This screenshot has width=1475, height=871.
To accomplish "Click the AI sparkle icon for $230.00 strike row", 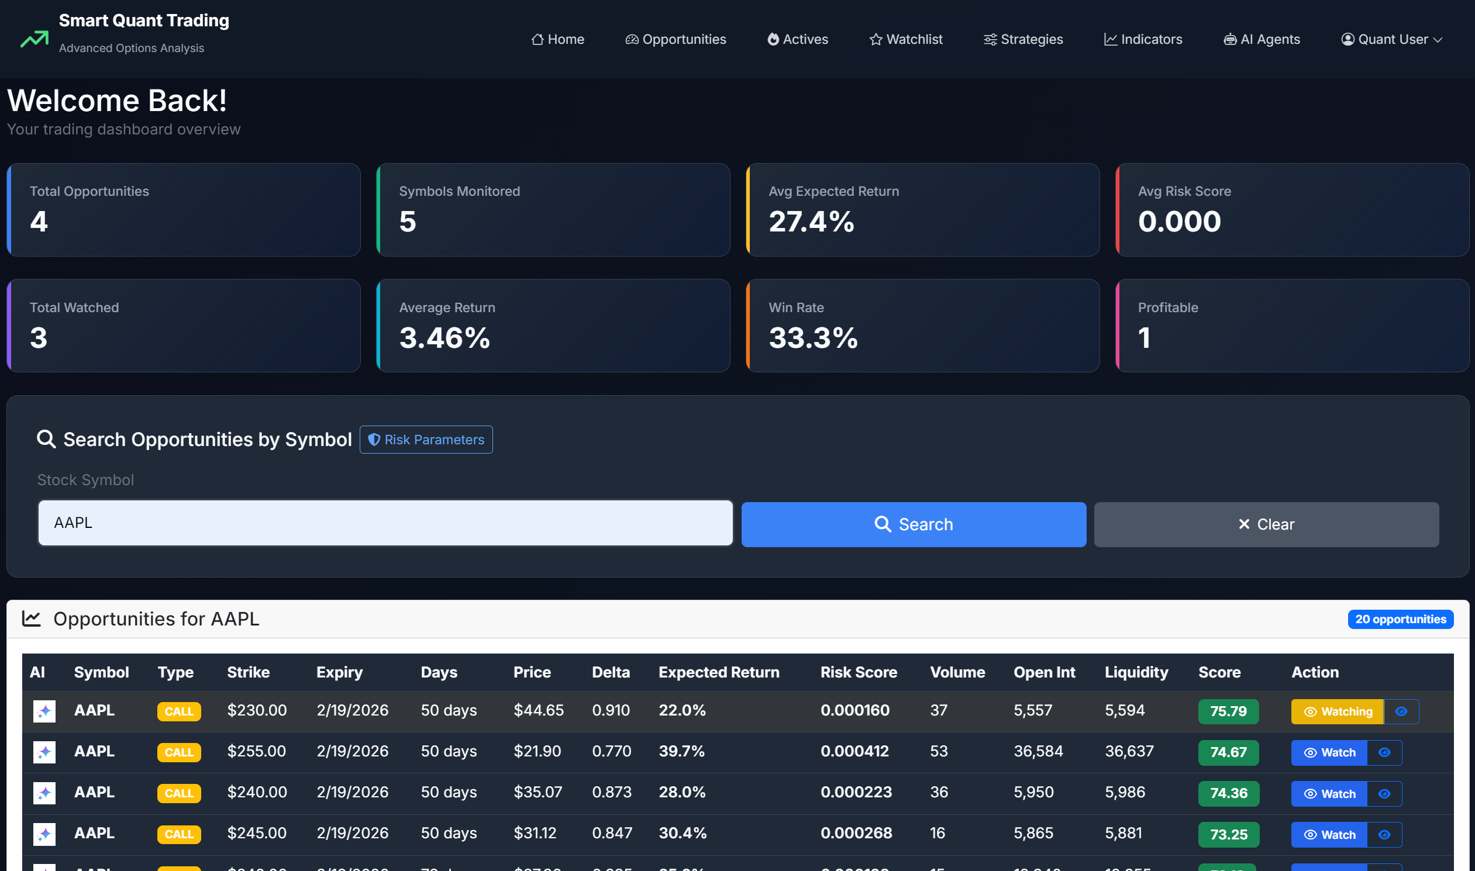I will tap(44, 711).
